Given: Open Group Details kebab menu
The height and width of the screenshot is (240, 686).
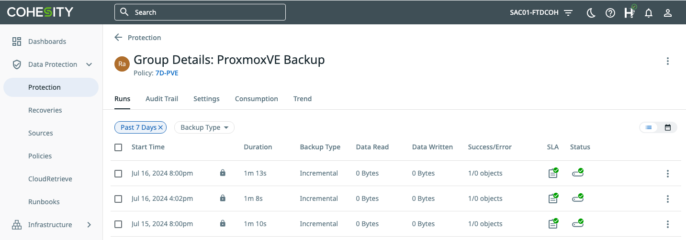Looking at the screenshot, I should (667, 61).
